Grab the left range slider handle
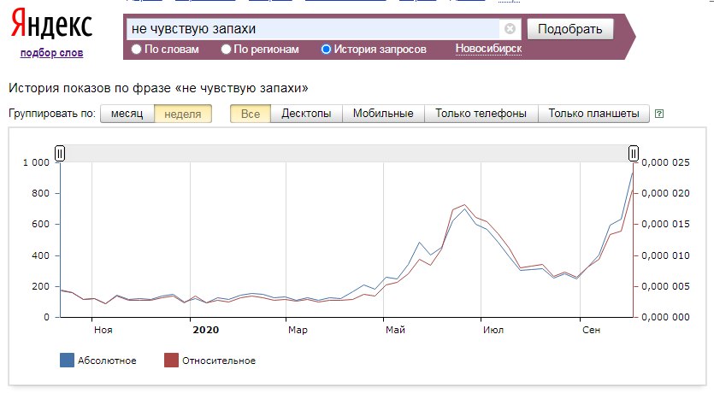The width and height of the screenshot is (714, 393). click(60, 153)
